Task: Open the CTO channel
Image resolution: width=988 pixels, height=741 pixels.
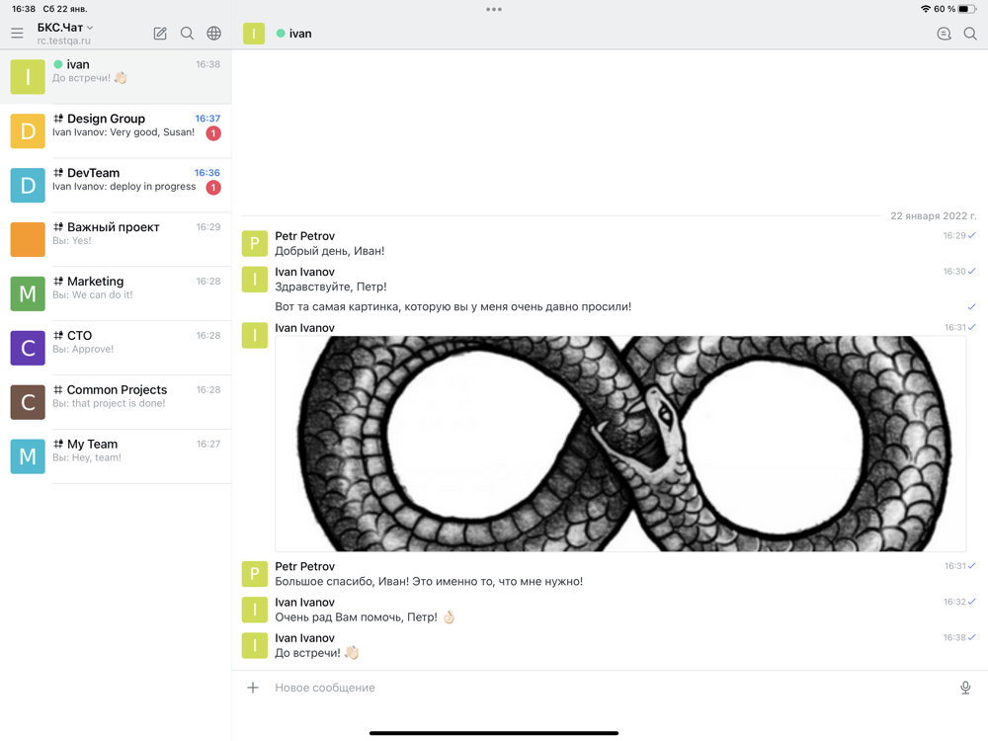Action: coord(116,347)
